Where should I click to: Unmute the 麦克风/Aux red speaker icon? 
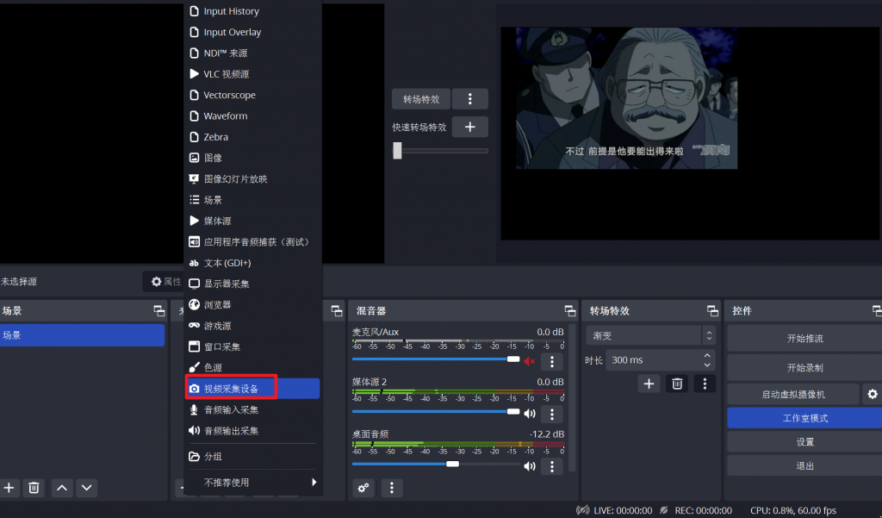pos(530,361)
